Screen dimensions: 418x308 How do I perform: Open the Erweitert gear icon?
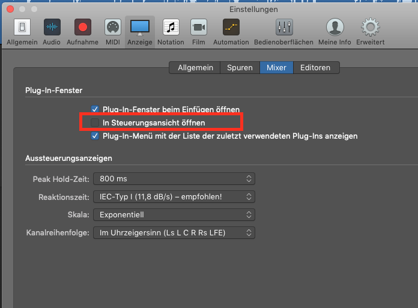[x=370, y=28]
